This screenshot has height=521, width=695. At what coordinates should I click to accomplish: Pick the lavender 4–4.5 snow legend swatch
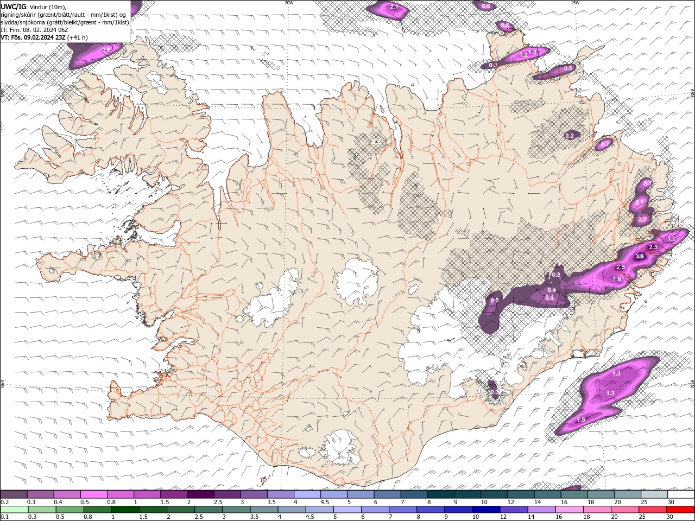coord(307,494)
